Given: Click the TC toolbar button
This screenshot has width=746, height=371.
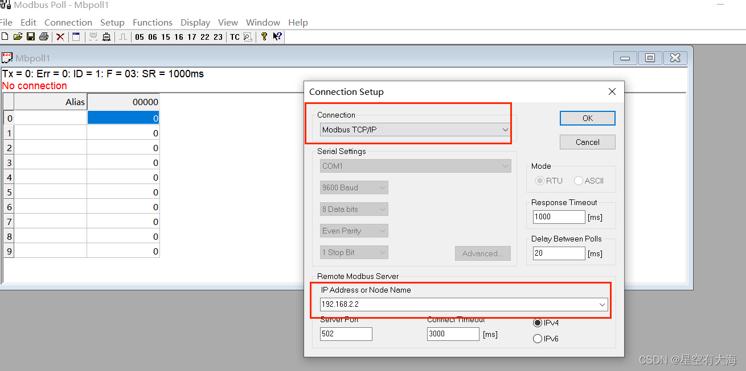Looking at the screenshot, I should tap(235, 37).
